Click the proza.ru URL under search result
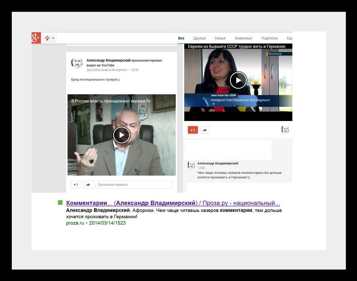Screen dimensions: 357x281 (x=96, y=223)
